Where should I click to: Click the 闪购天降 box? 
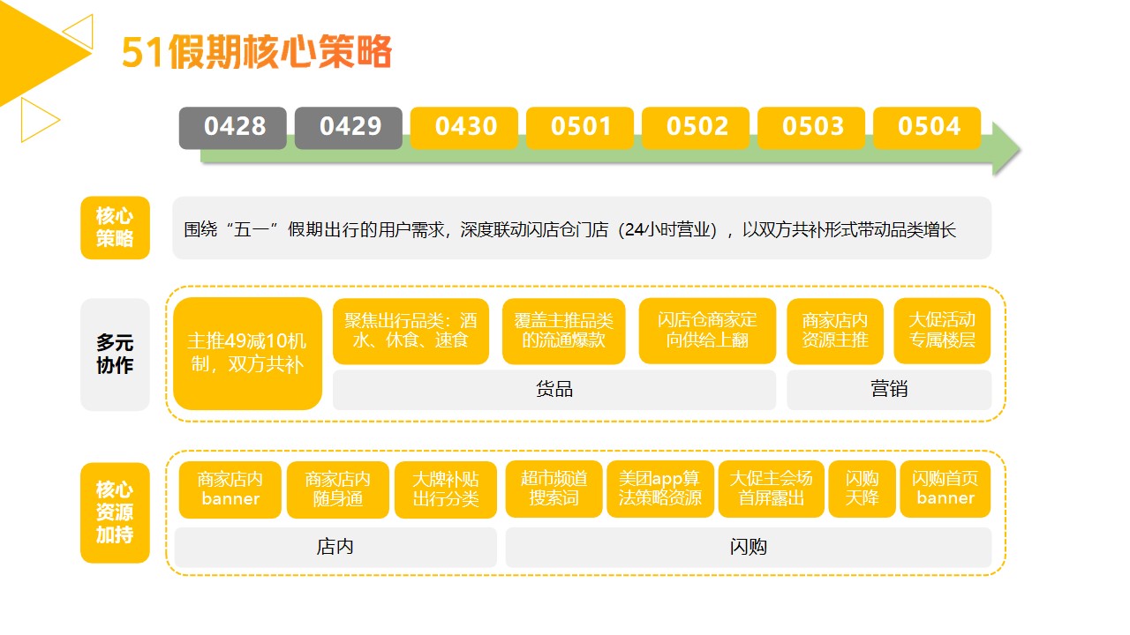click(x=863, y=489)
